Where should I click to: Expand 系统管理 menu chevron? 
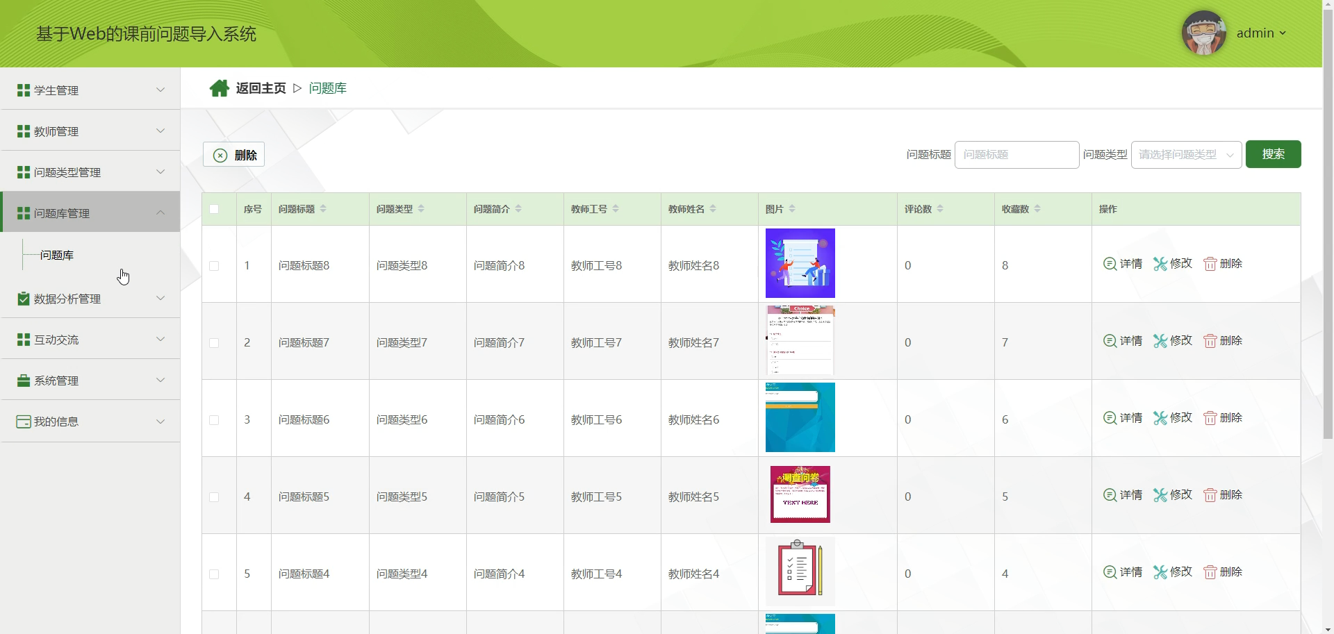pyautogui.click(x=160, y=380)
